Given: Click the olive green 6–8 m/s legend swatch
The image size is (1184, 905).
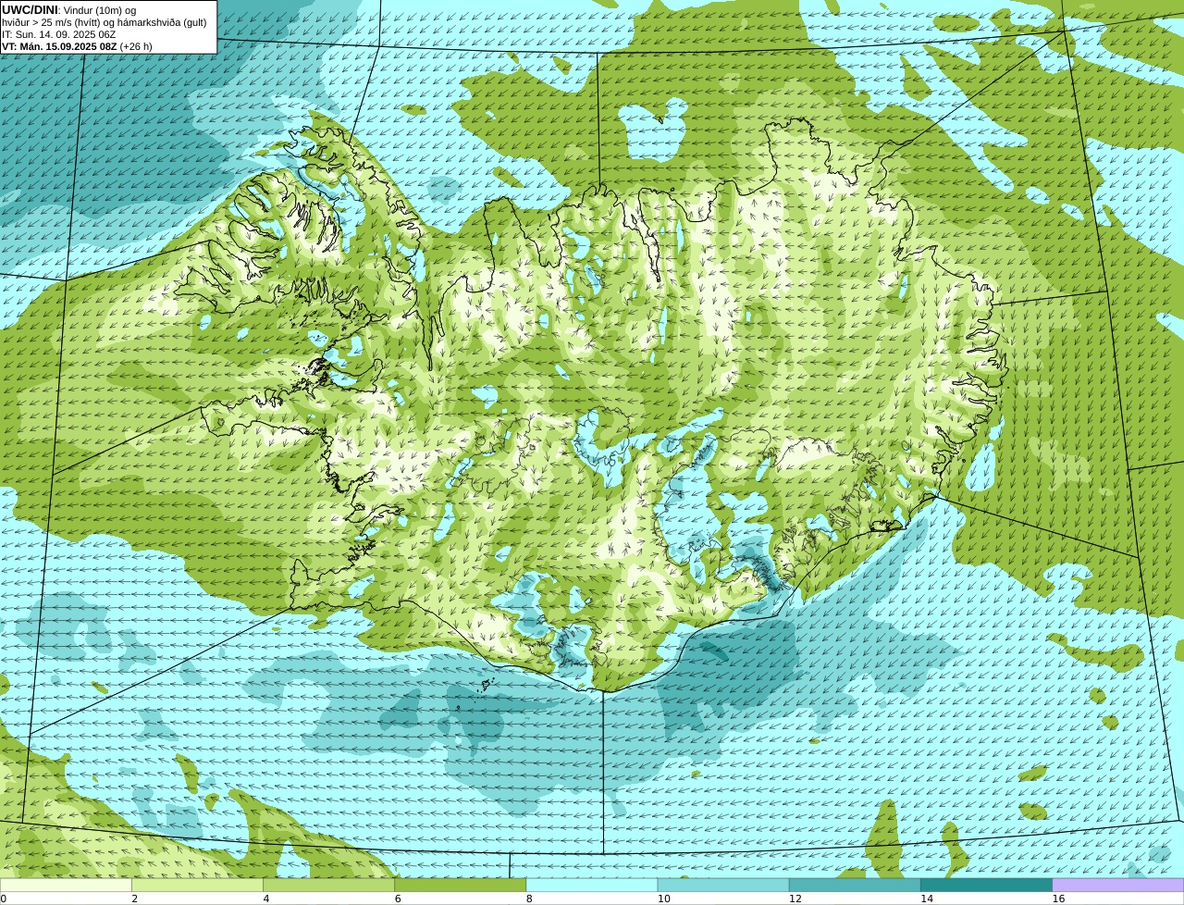Looking at the screenshot, I should tap(461, 885).
